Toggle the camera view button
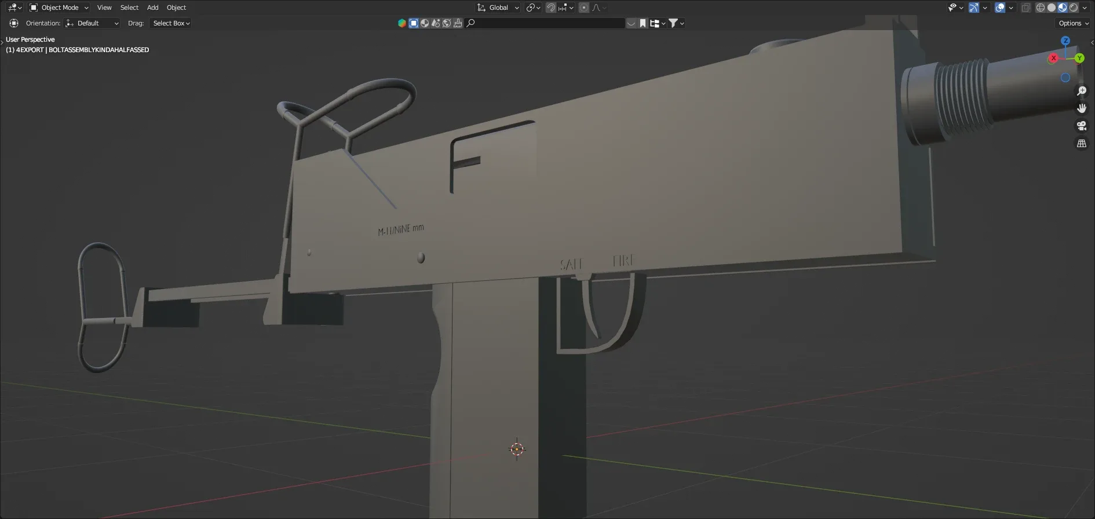This screenshot has width=1095, height=519. coord(1082,126)
